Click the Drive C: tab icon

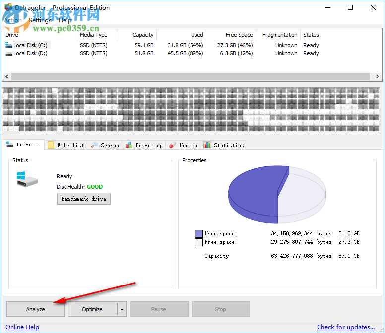click(9, 144)
